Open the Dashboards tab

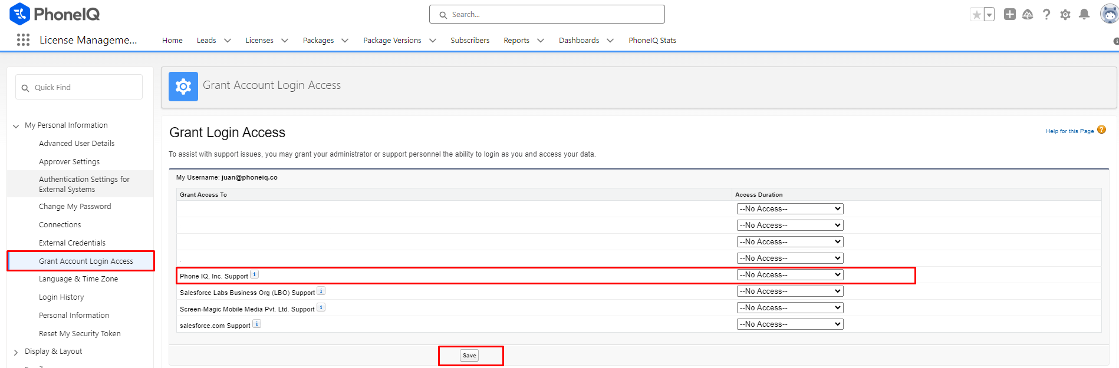579,40
